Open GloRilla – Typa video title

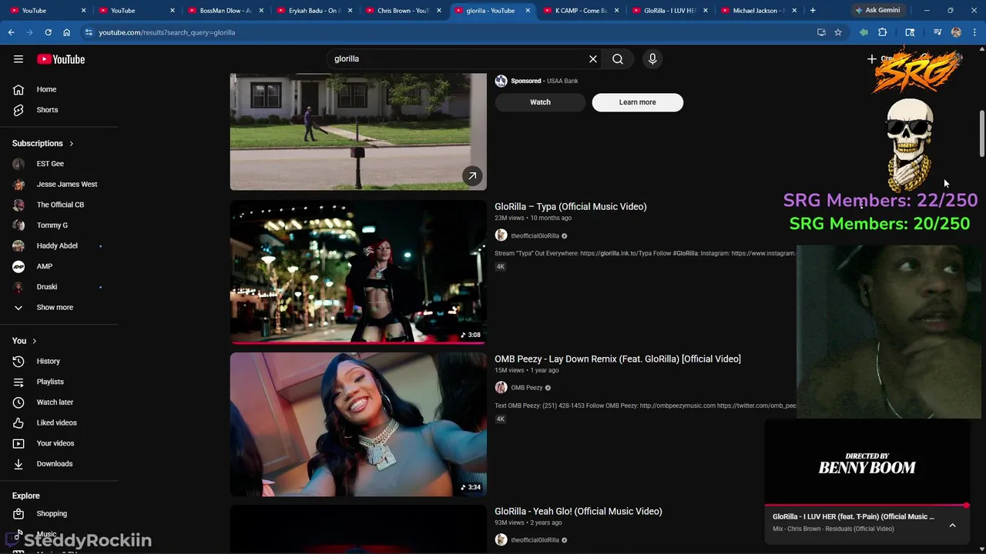(570, 206)
